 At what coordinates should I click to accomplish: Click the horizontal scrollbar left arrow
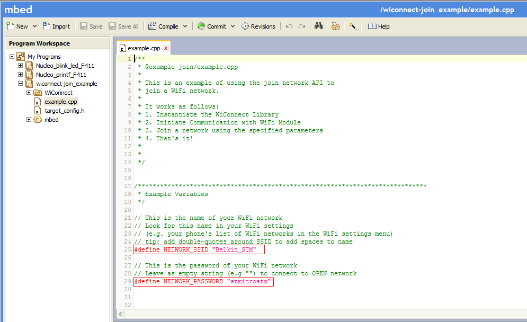tap(121, 315)
